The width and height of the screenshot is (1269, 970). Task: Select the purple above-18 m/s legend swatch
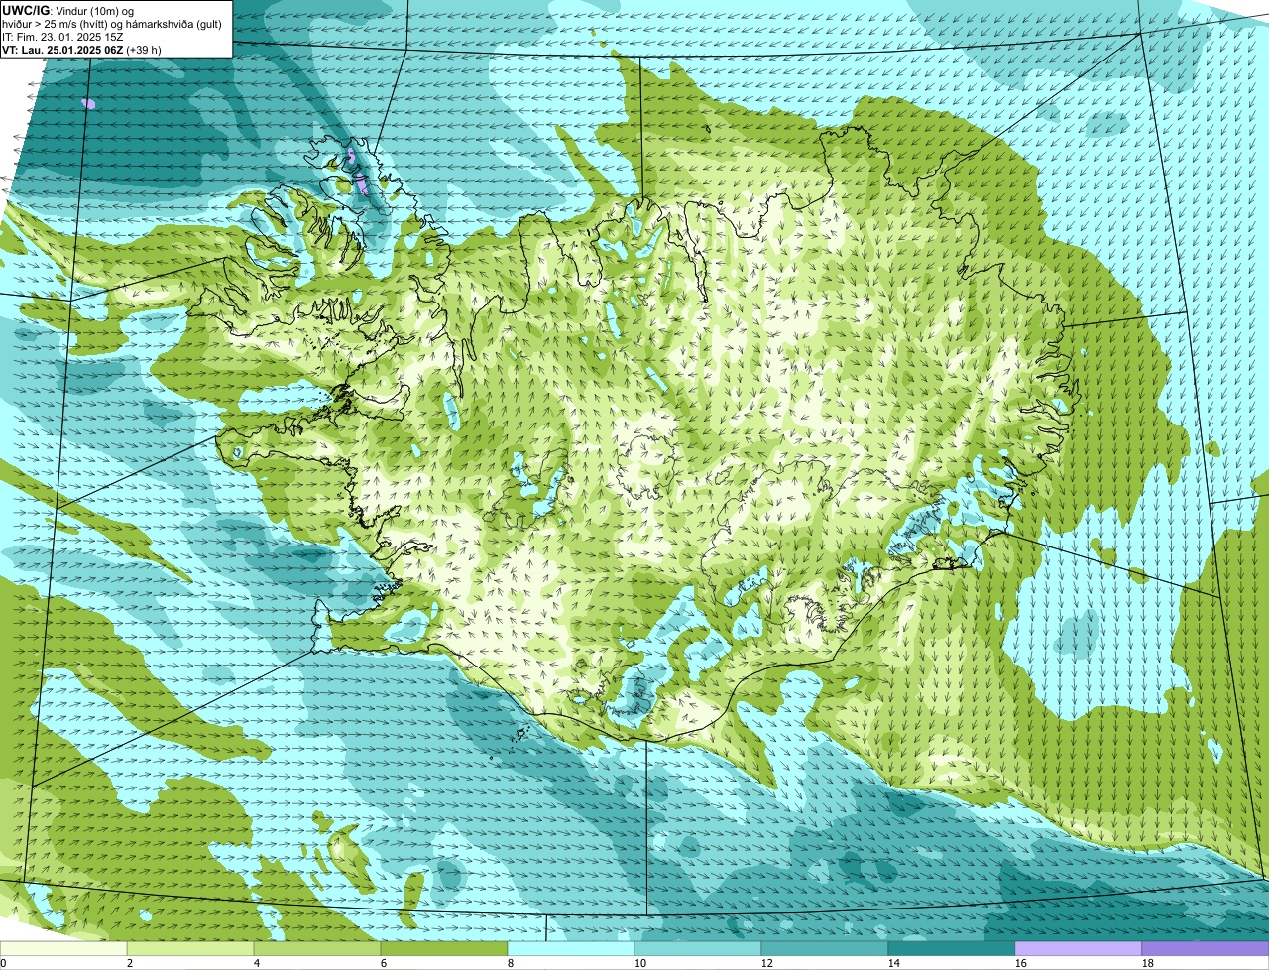pos(1206,948)
